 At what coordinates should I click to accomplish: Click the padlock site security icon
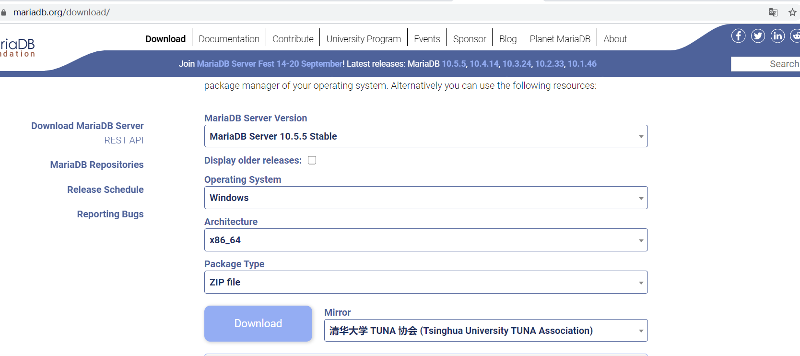pos(3,12)
